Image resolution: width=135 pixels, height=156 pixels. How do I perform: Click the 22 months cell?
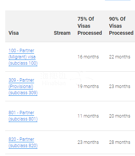tap(120, 57)
